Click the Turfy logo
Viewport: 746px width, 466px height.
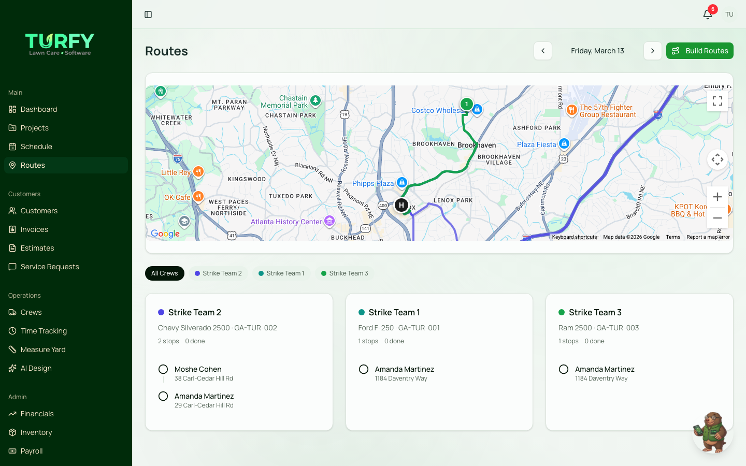(x=60, y=44)
